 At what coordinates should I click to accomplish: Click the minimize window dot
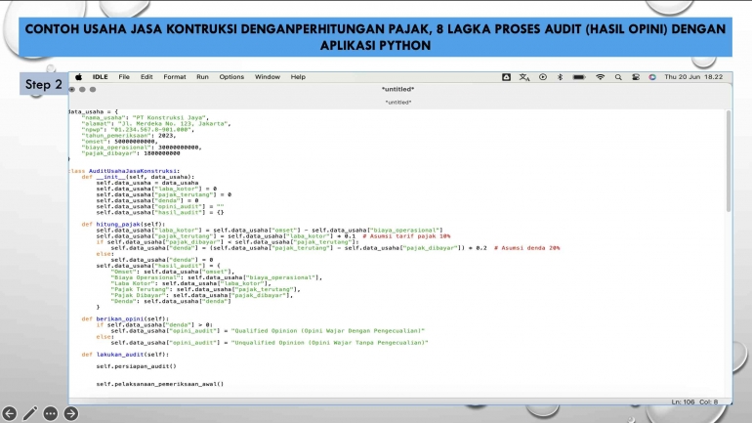click(x=82, y=89)
